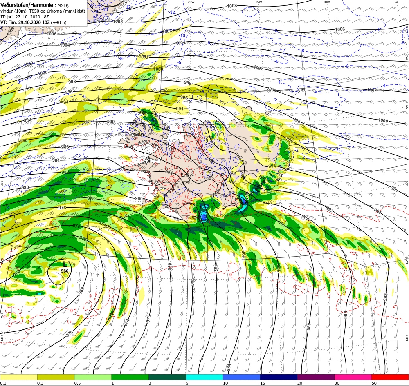Select the dark green 3–5 legend swatch

[x=167, y=377]
